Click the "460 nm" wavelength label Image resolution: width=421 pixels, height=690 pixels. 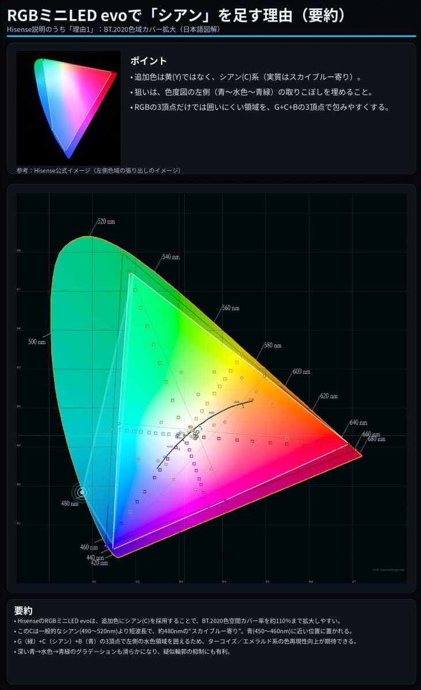(89, 547)
